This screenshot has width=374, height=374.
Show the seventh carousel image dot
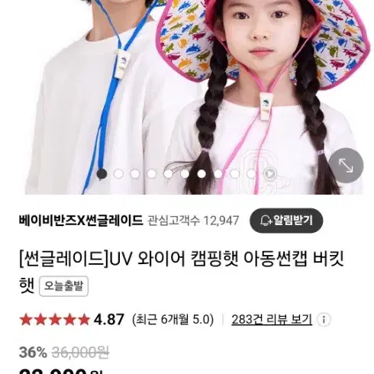coord(202,174)
